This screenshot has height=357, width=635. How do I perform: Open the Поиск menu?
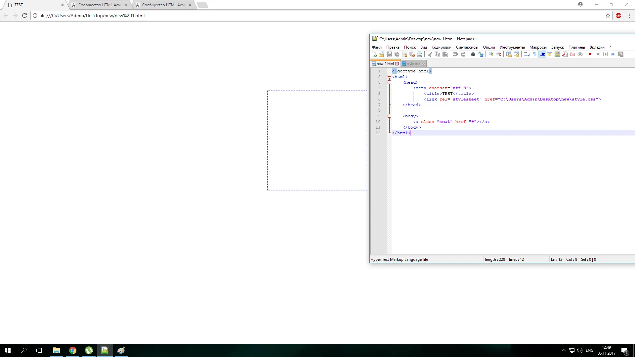[410, 47]
